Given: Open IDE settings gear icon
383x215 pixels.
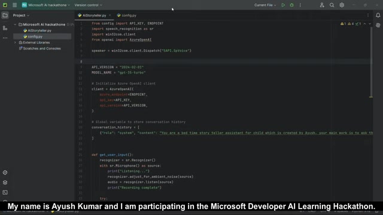Looking at the screenshot, I should point(342,5).
